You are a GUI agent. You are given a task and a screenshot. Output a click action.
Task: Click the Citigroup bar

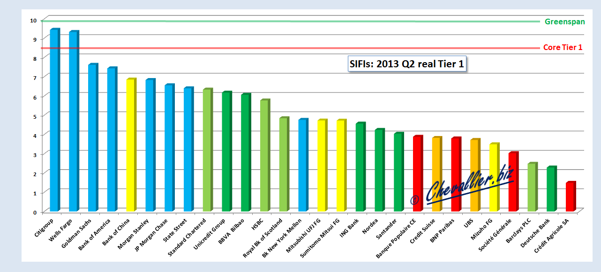pyautogui.click(x=55, y=120)
